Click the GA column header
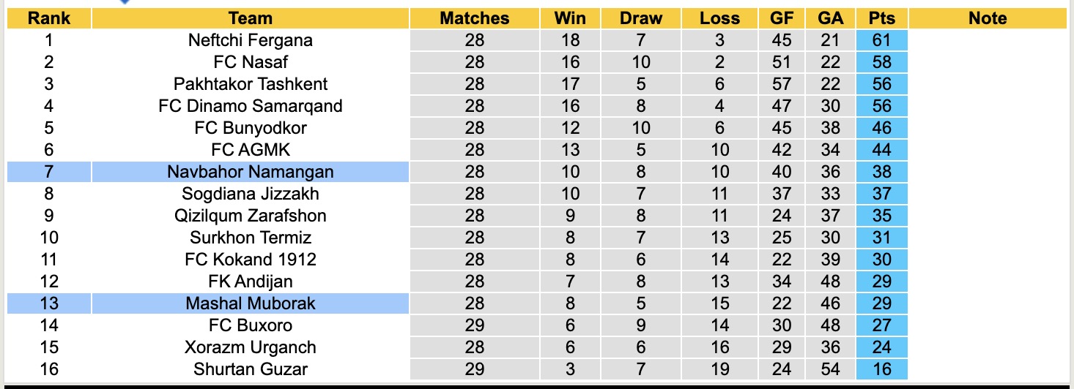This screenshot has height=389, width=1074. coord(830,18)
